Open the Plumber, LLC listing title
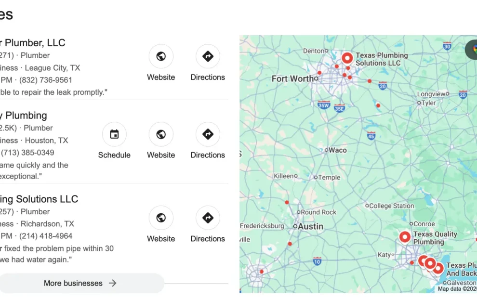Screen dimensions: 477x298 point(33,42)
